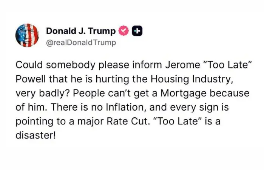
Task: Open the @realDonaldTrump handle link
Action: point(81,42)
